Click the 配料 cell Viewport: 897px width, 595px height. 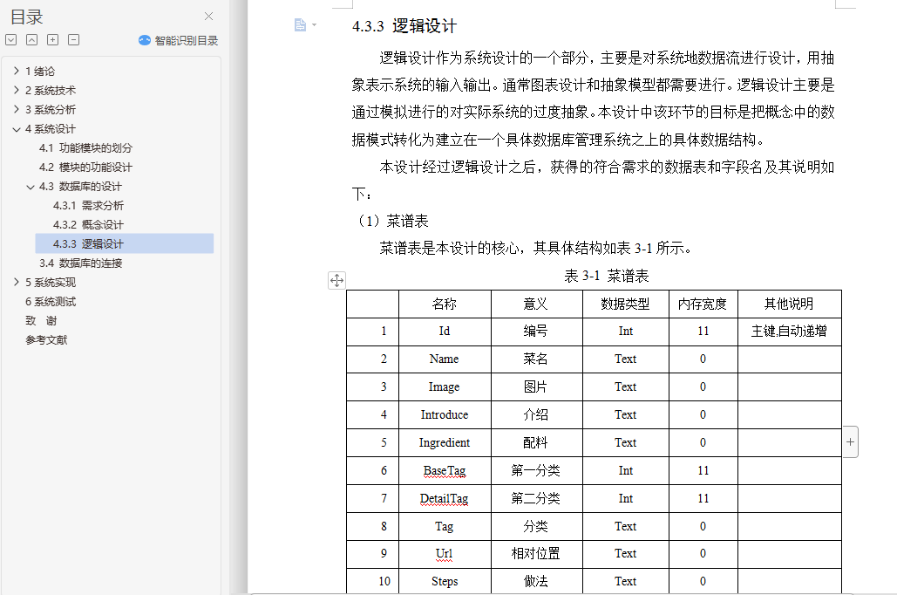tap(537, 442)
